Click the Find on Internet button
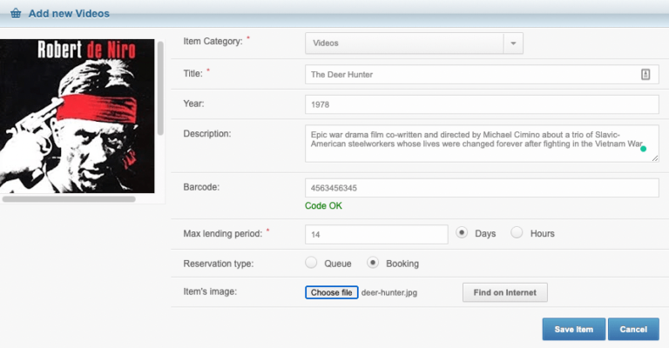This screenshot has height=348, width=669. coord(504,292)
